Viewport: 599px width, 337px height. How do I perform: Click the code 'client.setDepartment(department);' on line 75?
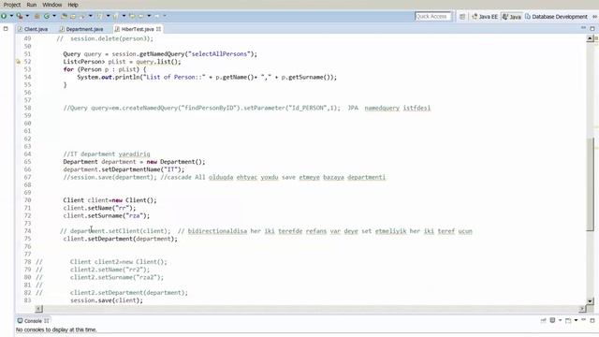point(121,239)
